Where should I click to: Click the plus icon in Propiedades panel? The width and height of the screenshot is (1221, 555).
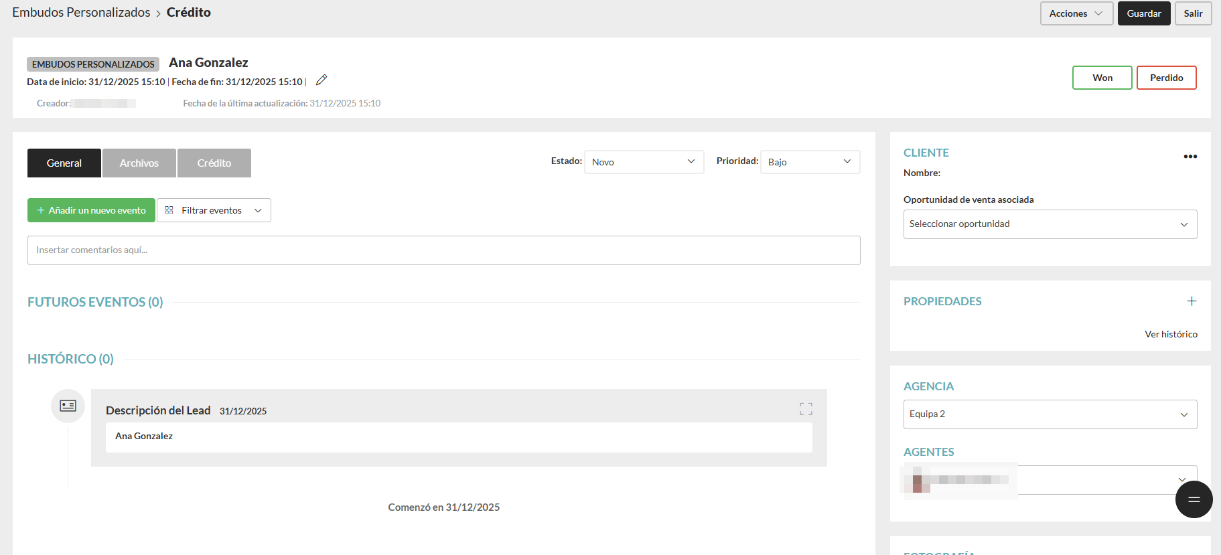click(1191, 301)
